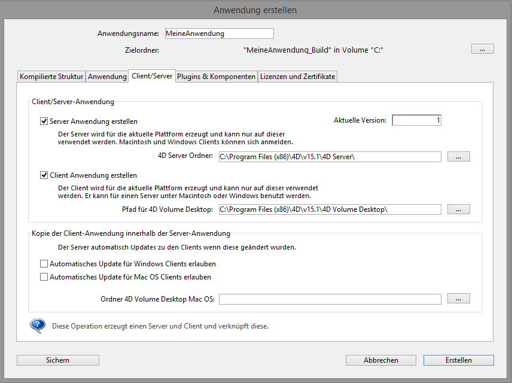The height and width of the screenshot is (383, 512).
Task: Click the Abbrechen button
Action: click(x=380, y=360)
